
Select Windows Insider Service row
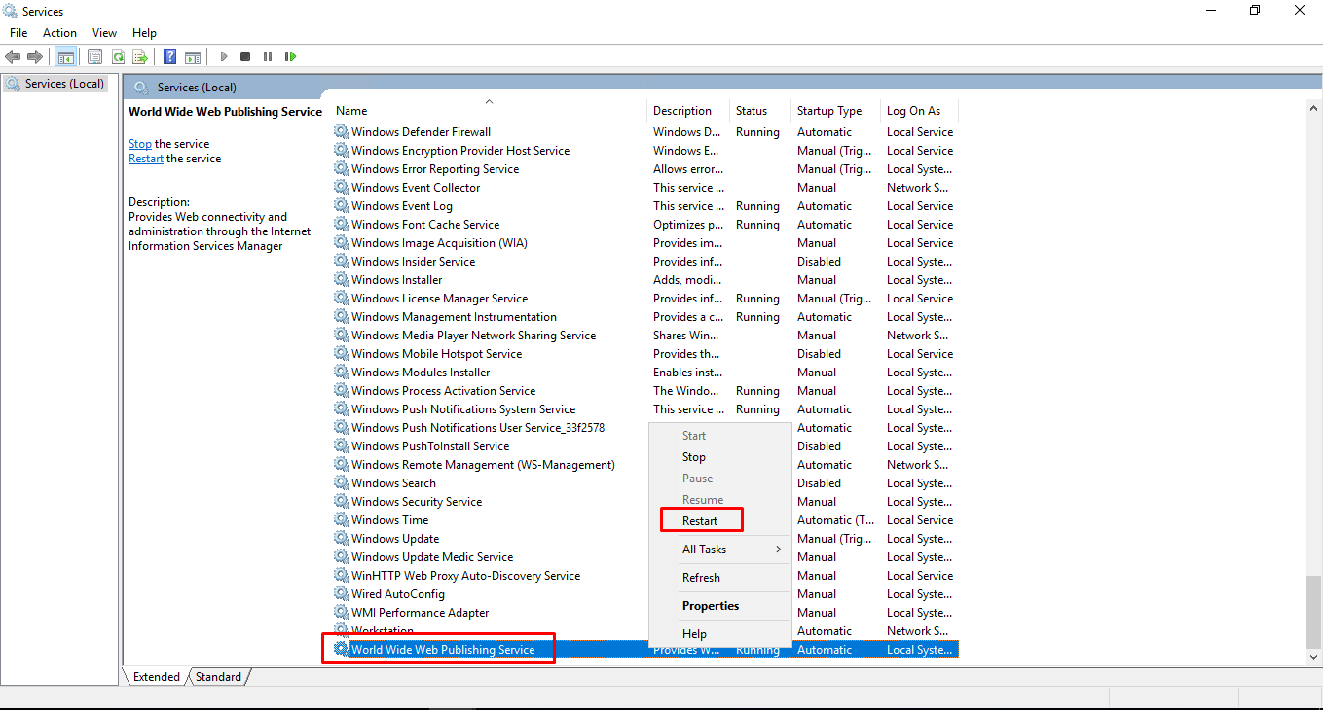(644, 262)
